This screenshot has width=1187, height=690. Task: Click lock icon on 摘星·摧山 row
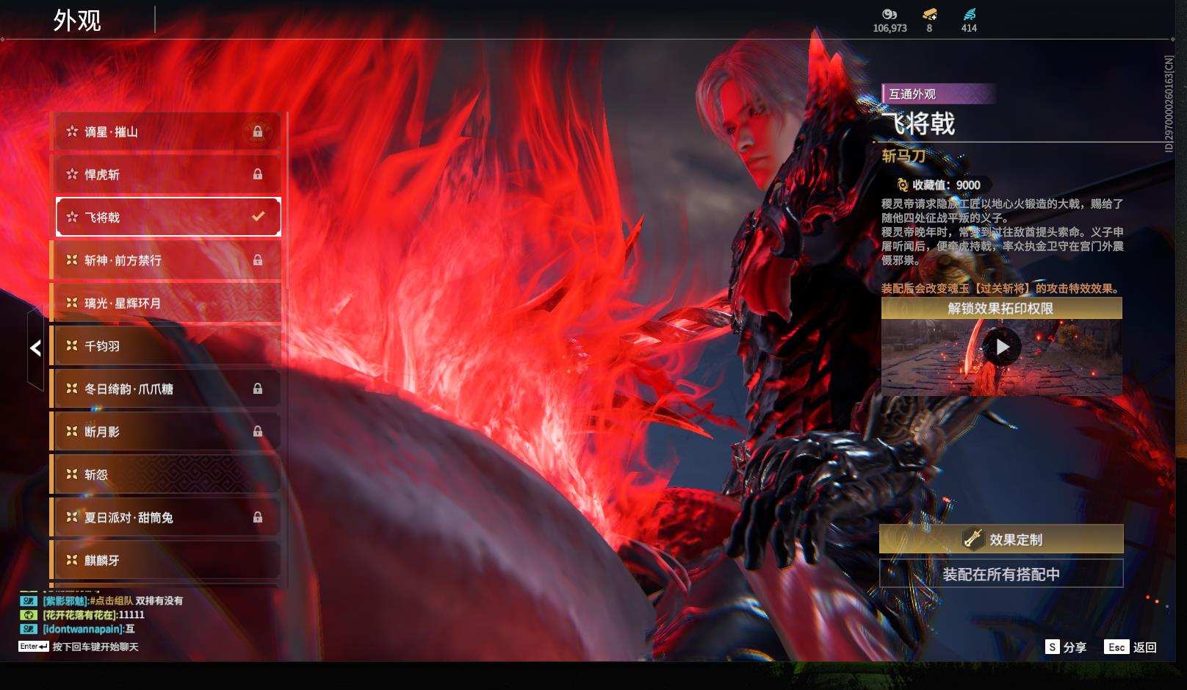point(258,132)
